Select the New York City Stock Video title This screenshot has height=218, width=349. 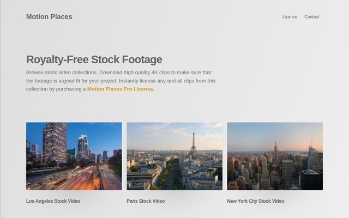[x=256, y=201]
